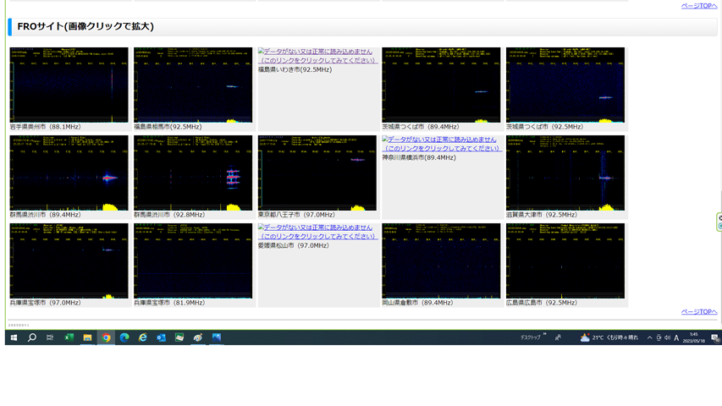Image resolution: width=722 pixels, height=406 pixels.
Task: Enlarge the 茨城県つくば市(89.4MHz) spectrogram
Action: click(x=441, y=85)
